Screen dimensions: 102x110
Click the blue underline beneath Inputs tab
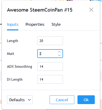(x=13, y=30)
